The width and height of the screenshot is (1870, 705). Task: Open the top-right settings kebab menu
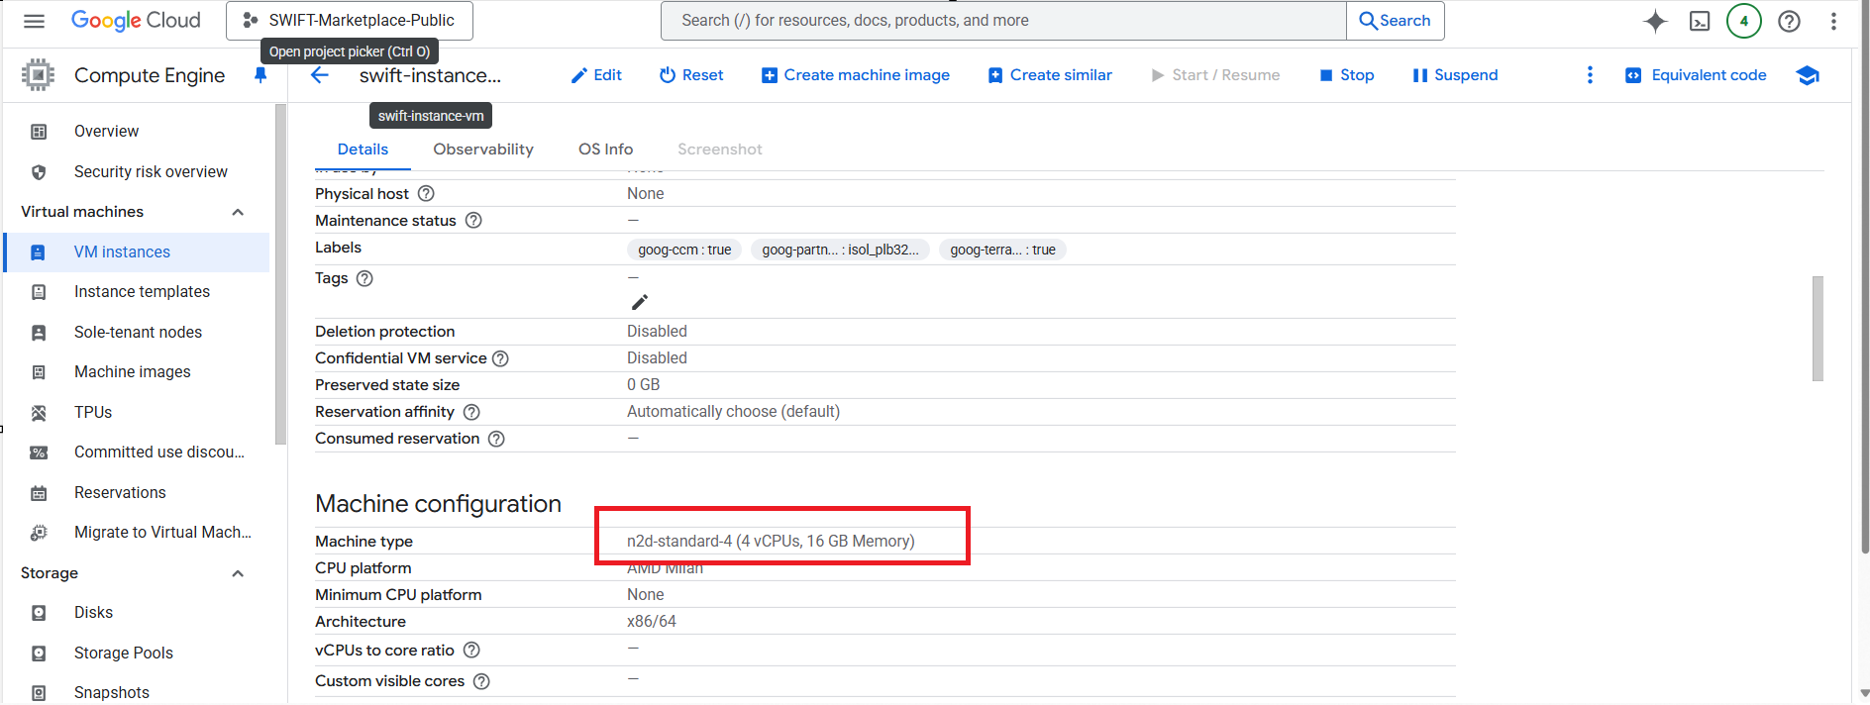(1833, 21)
